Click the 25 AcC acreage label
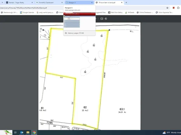 85,110
